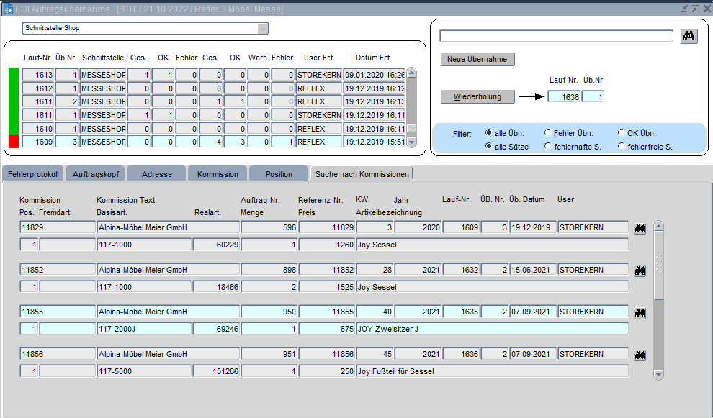Select the 'OK Übn.' filter option
Viewport: 713px width, 418px height.
[x=622, y=133]
